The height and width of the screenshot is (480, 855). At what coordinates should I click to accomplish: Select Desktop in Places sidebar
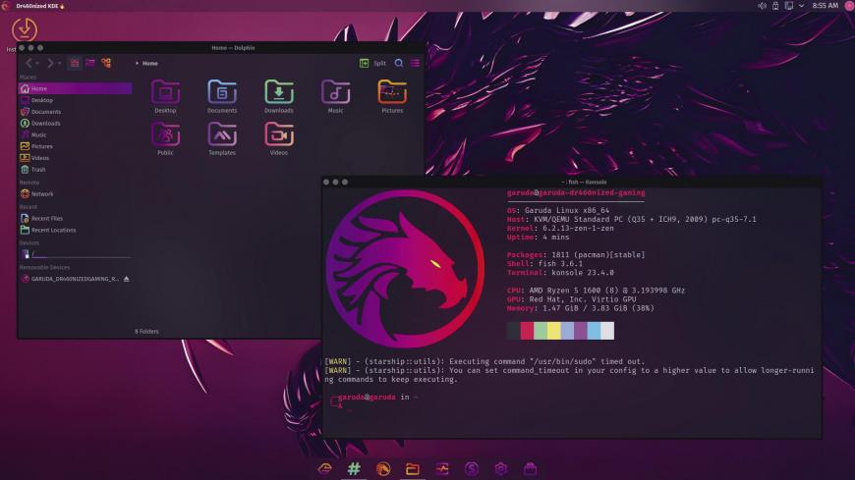pos(76,100)
